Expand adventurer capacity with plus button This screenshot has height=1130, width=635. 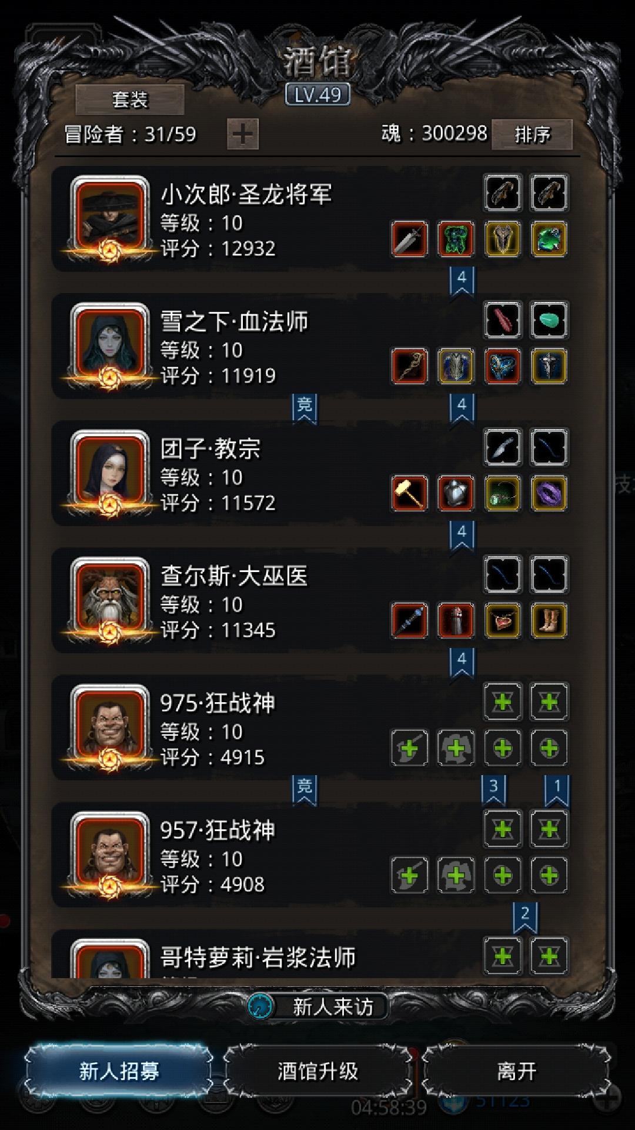(243, 134)
